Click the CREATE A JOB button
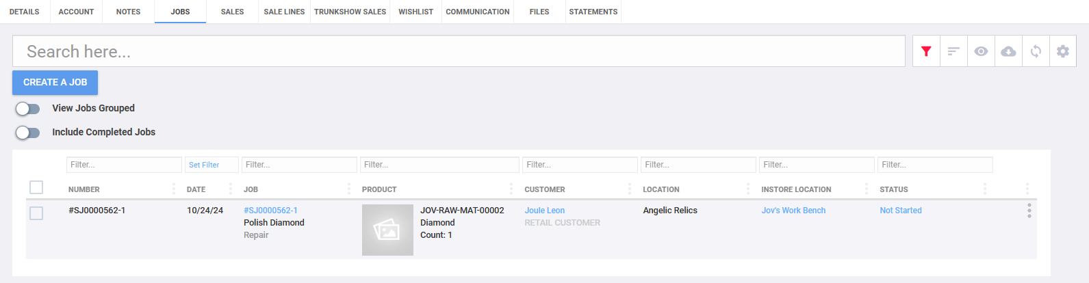This screenshot has width=1089, height=283. click(x=55, y=83)
